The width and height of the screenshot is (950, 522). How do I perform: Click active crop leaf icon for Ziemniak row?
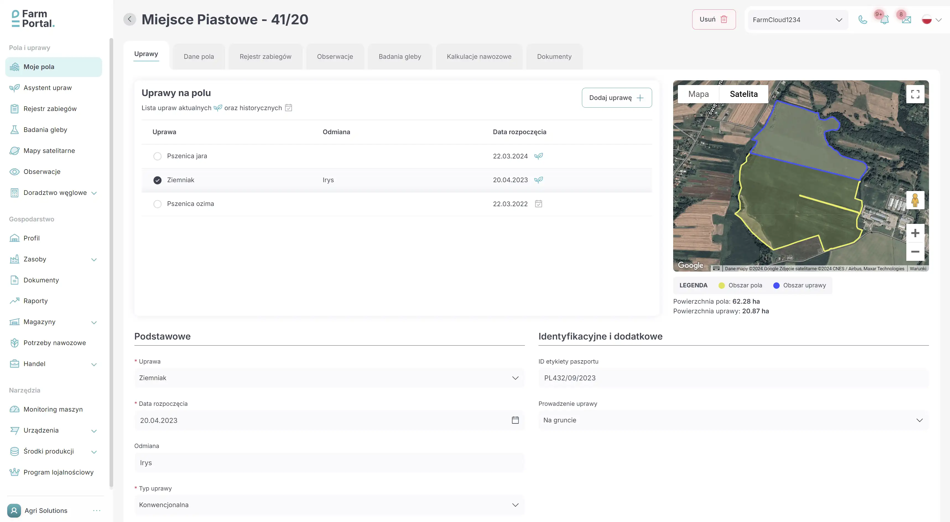click(x=538, y=180)
